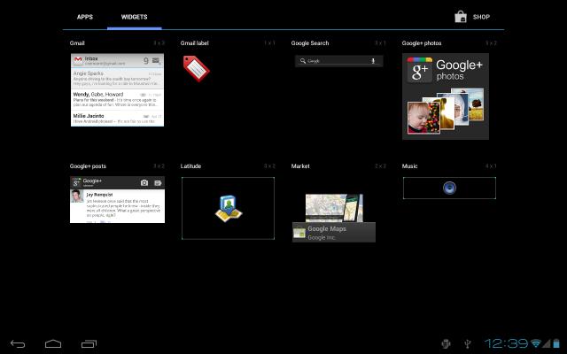Tap the Android debugging notification icon
Screen dimensions: 567x354
(445, 342)
